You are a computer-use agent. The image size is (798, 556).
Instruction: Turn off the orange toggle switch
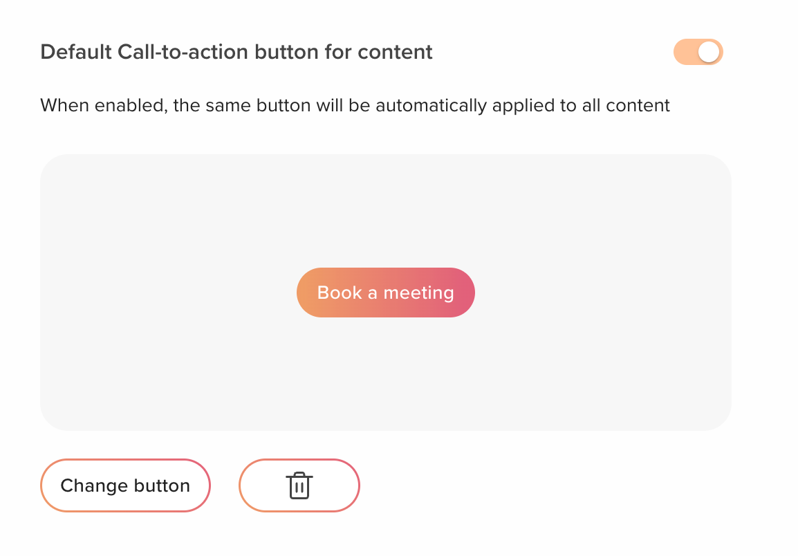pos(698,53)
